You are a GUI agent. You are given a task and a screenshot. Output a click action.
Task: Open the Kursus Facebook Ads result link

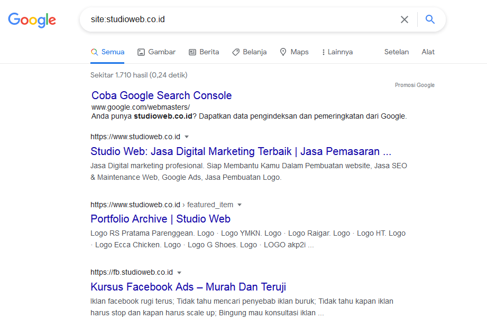(188, 287)
